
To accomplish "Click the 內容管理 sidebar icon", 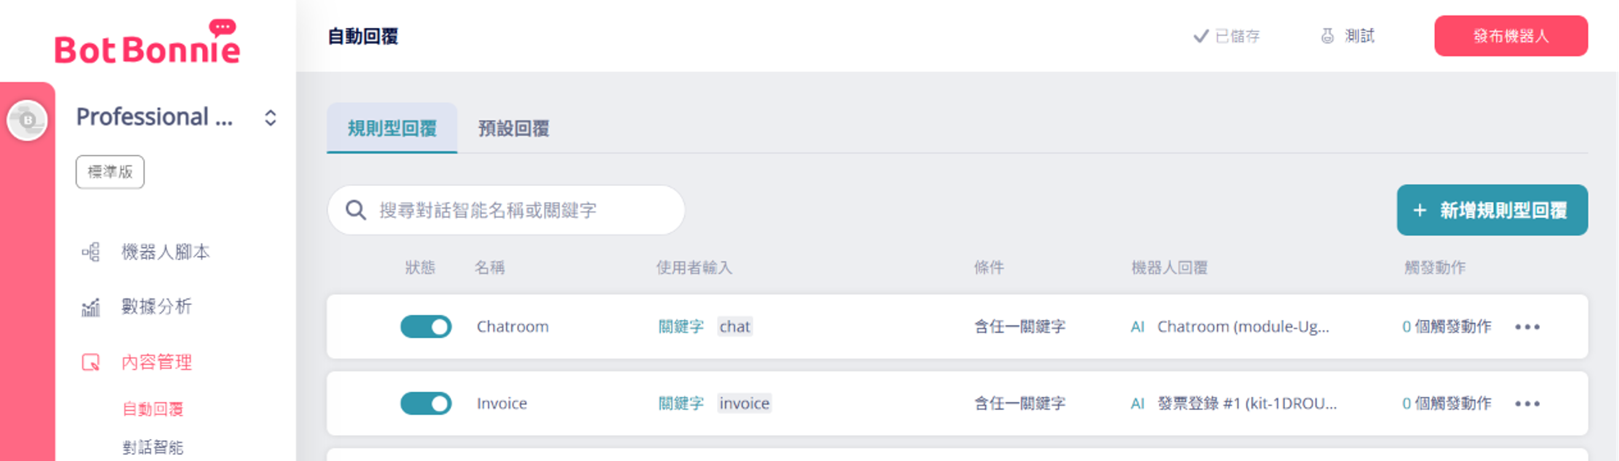I will 90,362.
